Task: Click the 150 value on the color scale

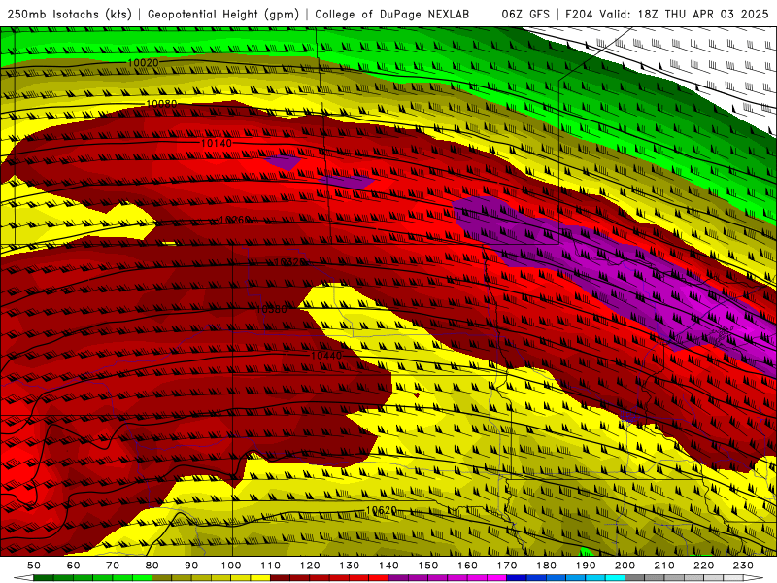Action: 428,566
